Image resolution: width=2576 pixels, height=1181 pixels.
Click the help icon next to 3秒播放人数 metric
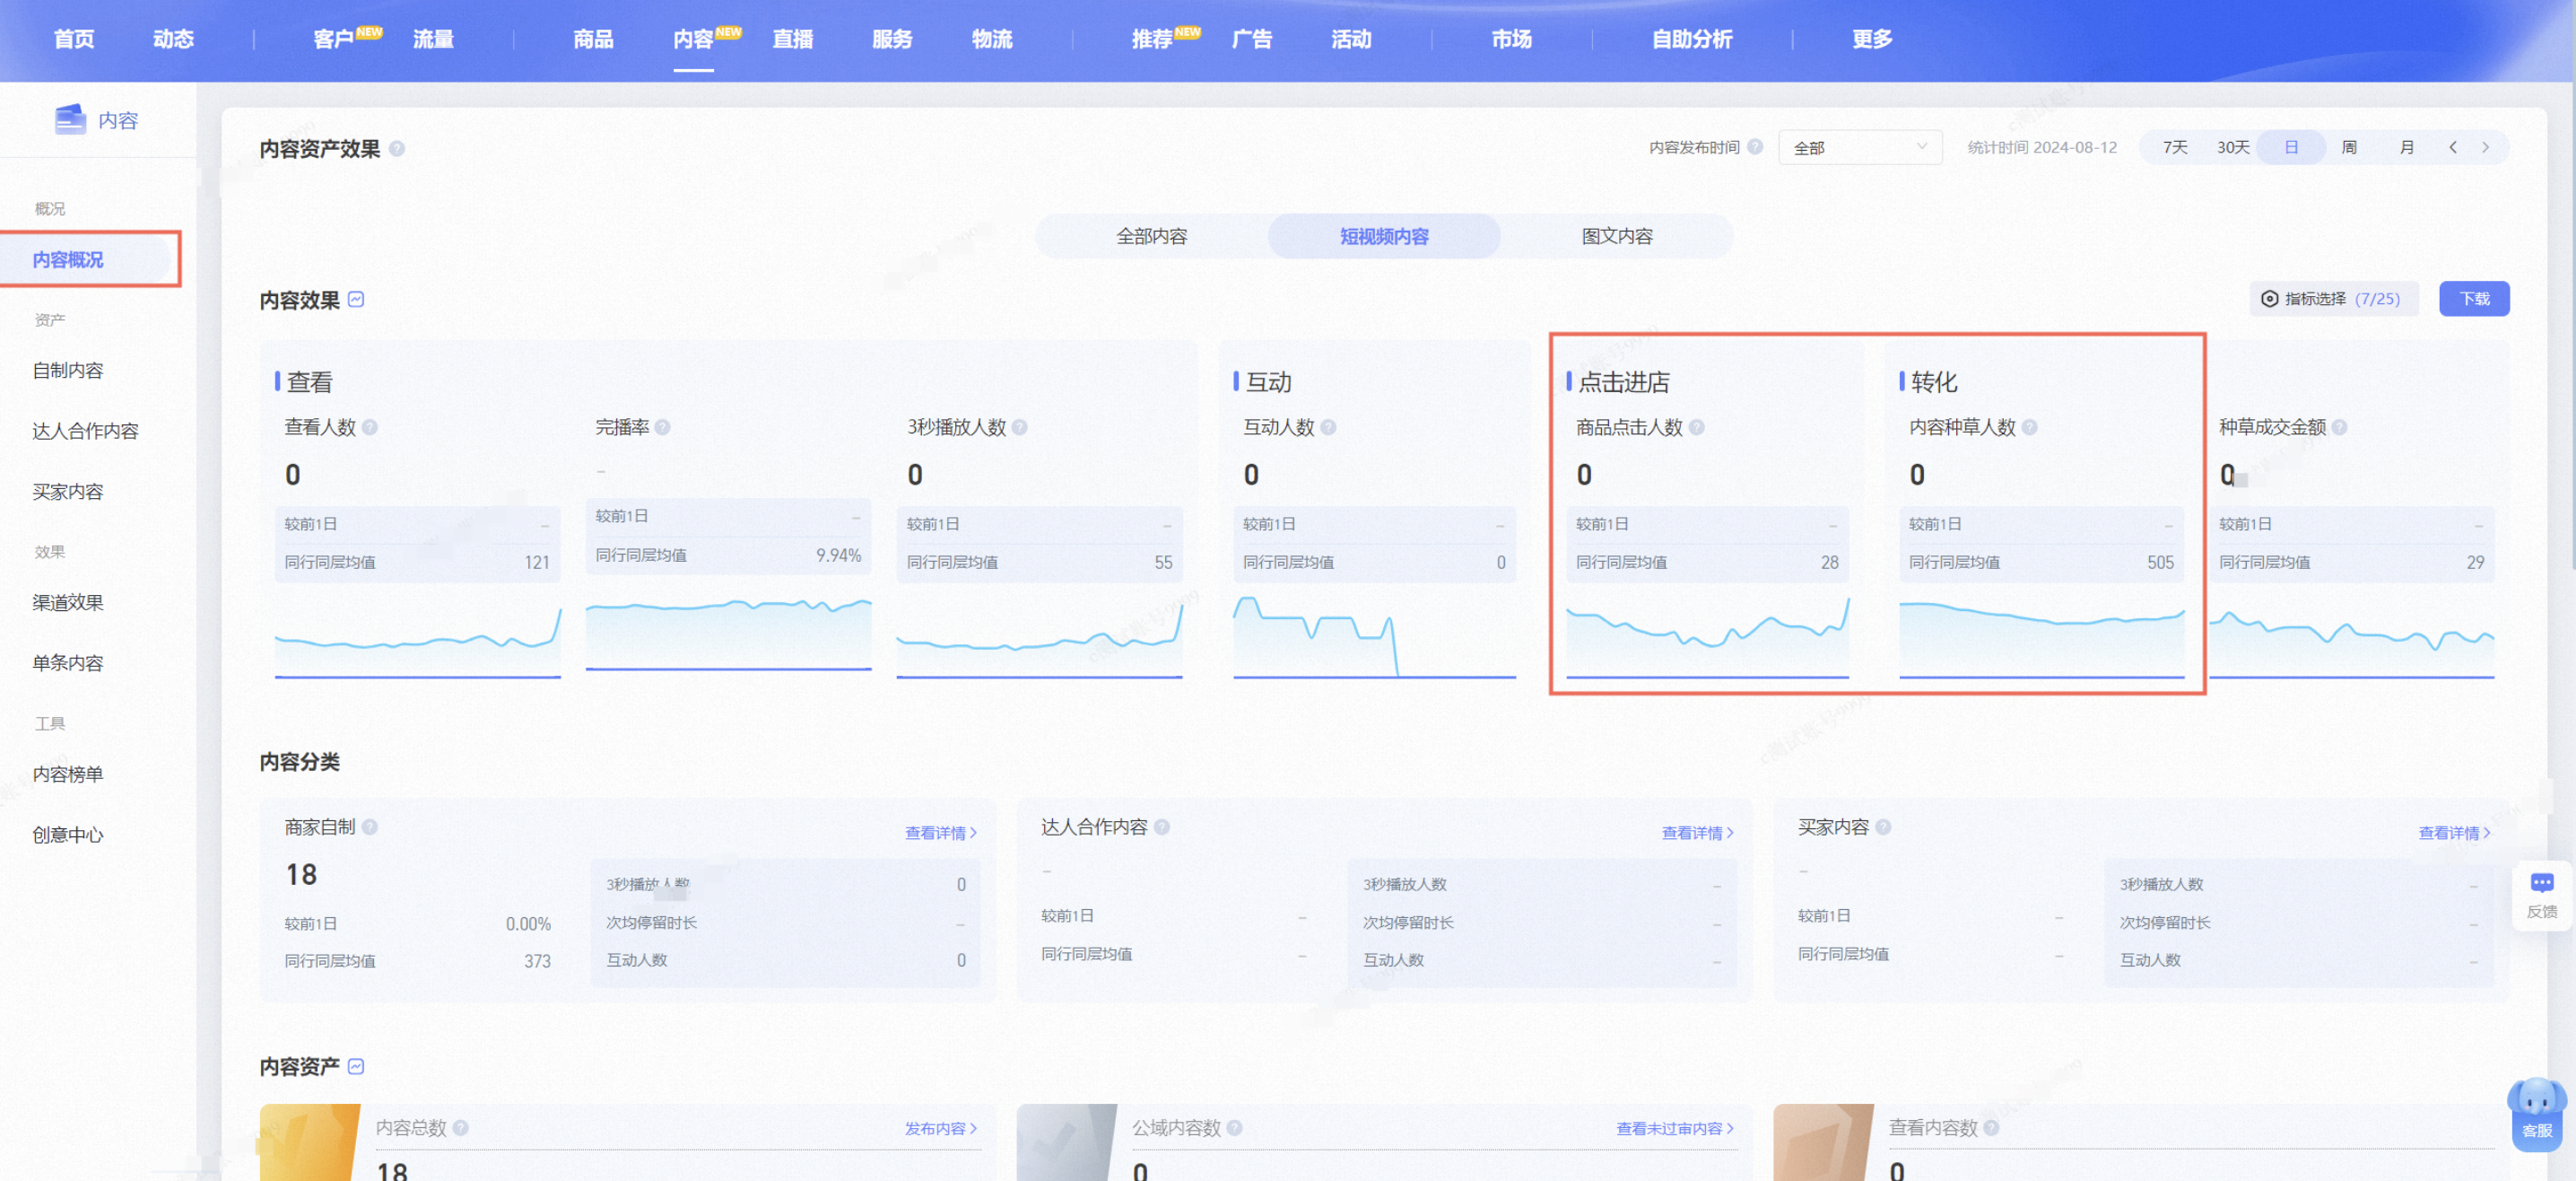click(1020, 427)
